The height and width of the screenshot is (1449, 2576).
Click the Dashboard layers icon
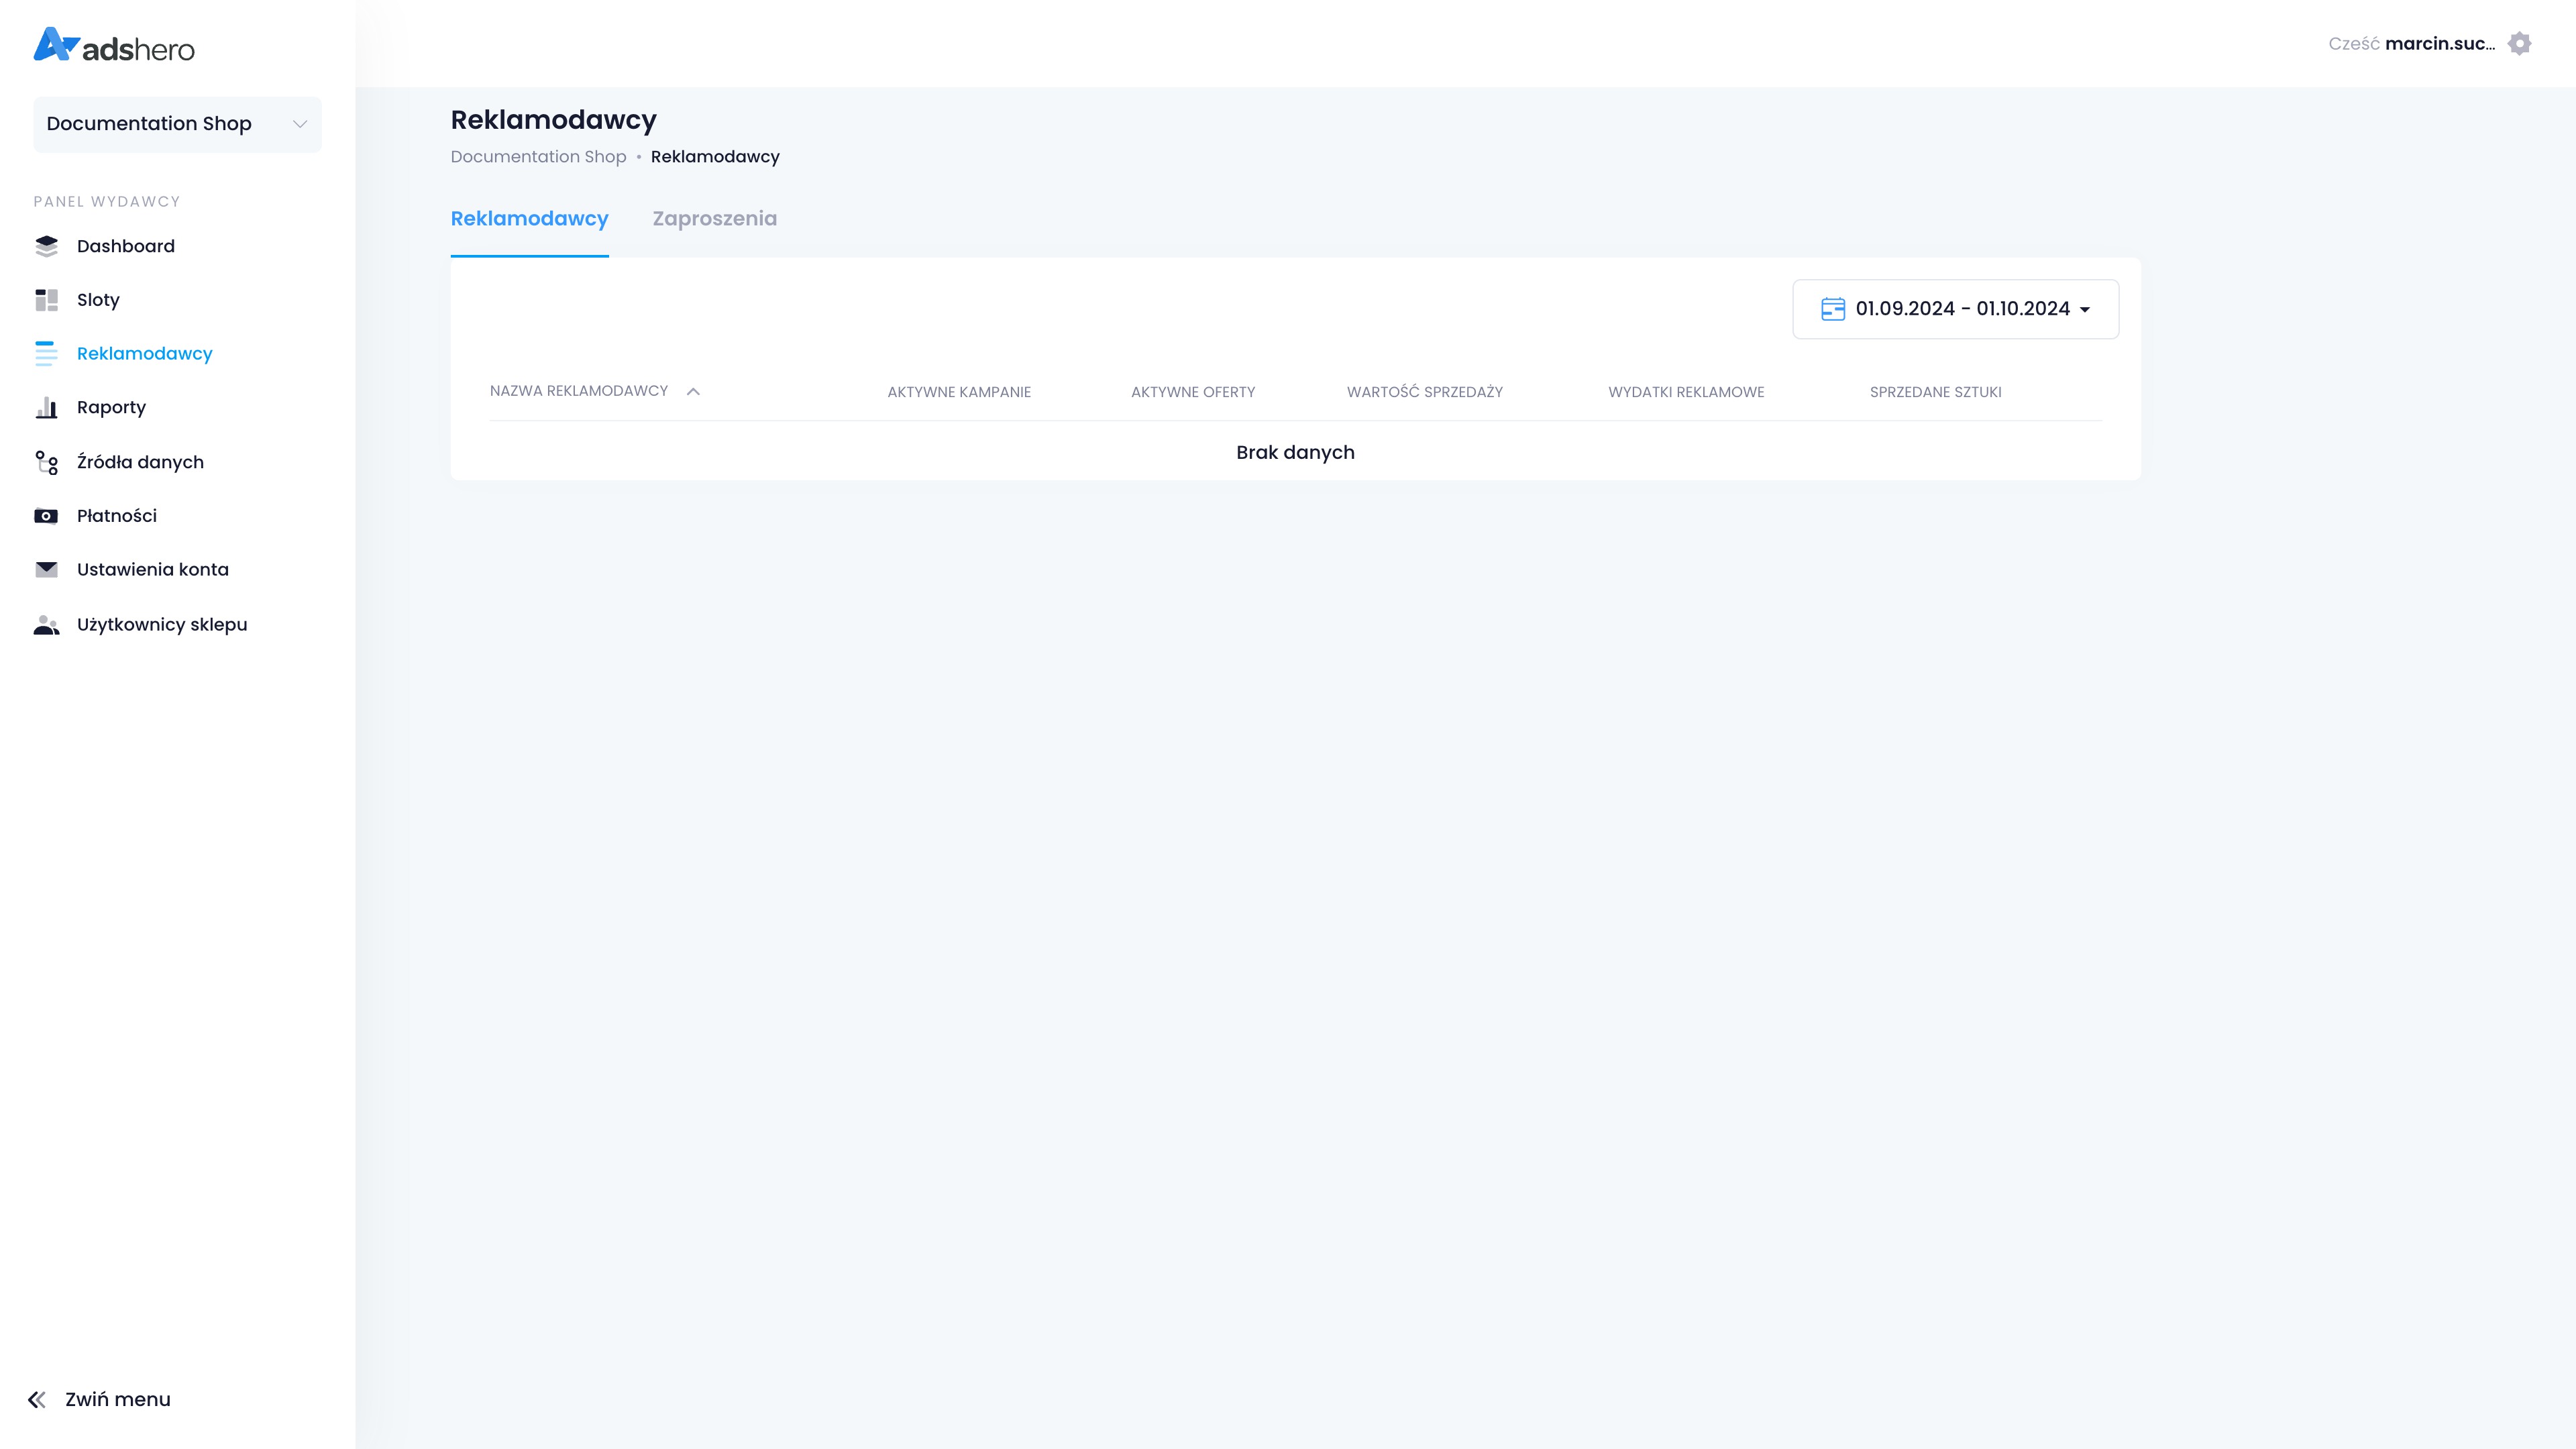[46, 246]
